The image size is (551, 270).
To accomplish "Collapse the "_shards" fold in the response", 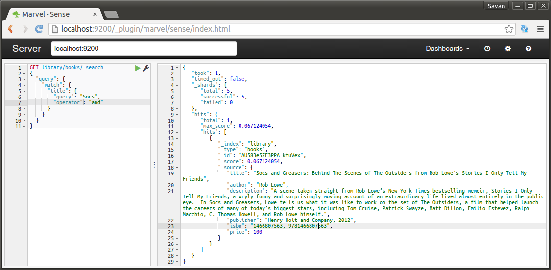I will (176, 85).
